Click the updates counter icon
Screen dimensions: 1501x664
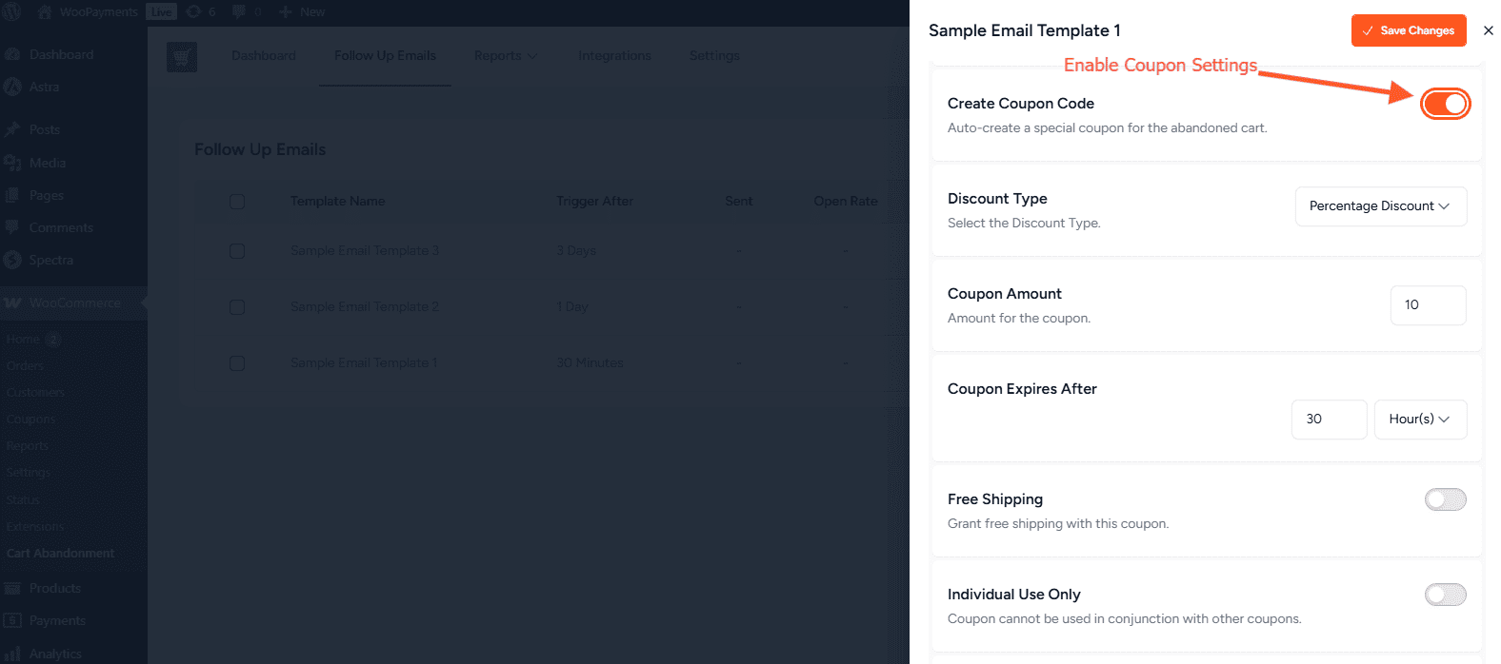194,12
